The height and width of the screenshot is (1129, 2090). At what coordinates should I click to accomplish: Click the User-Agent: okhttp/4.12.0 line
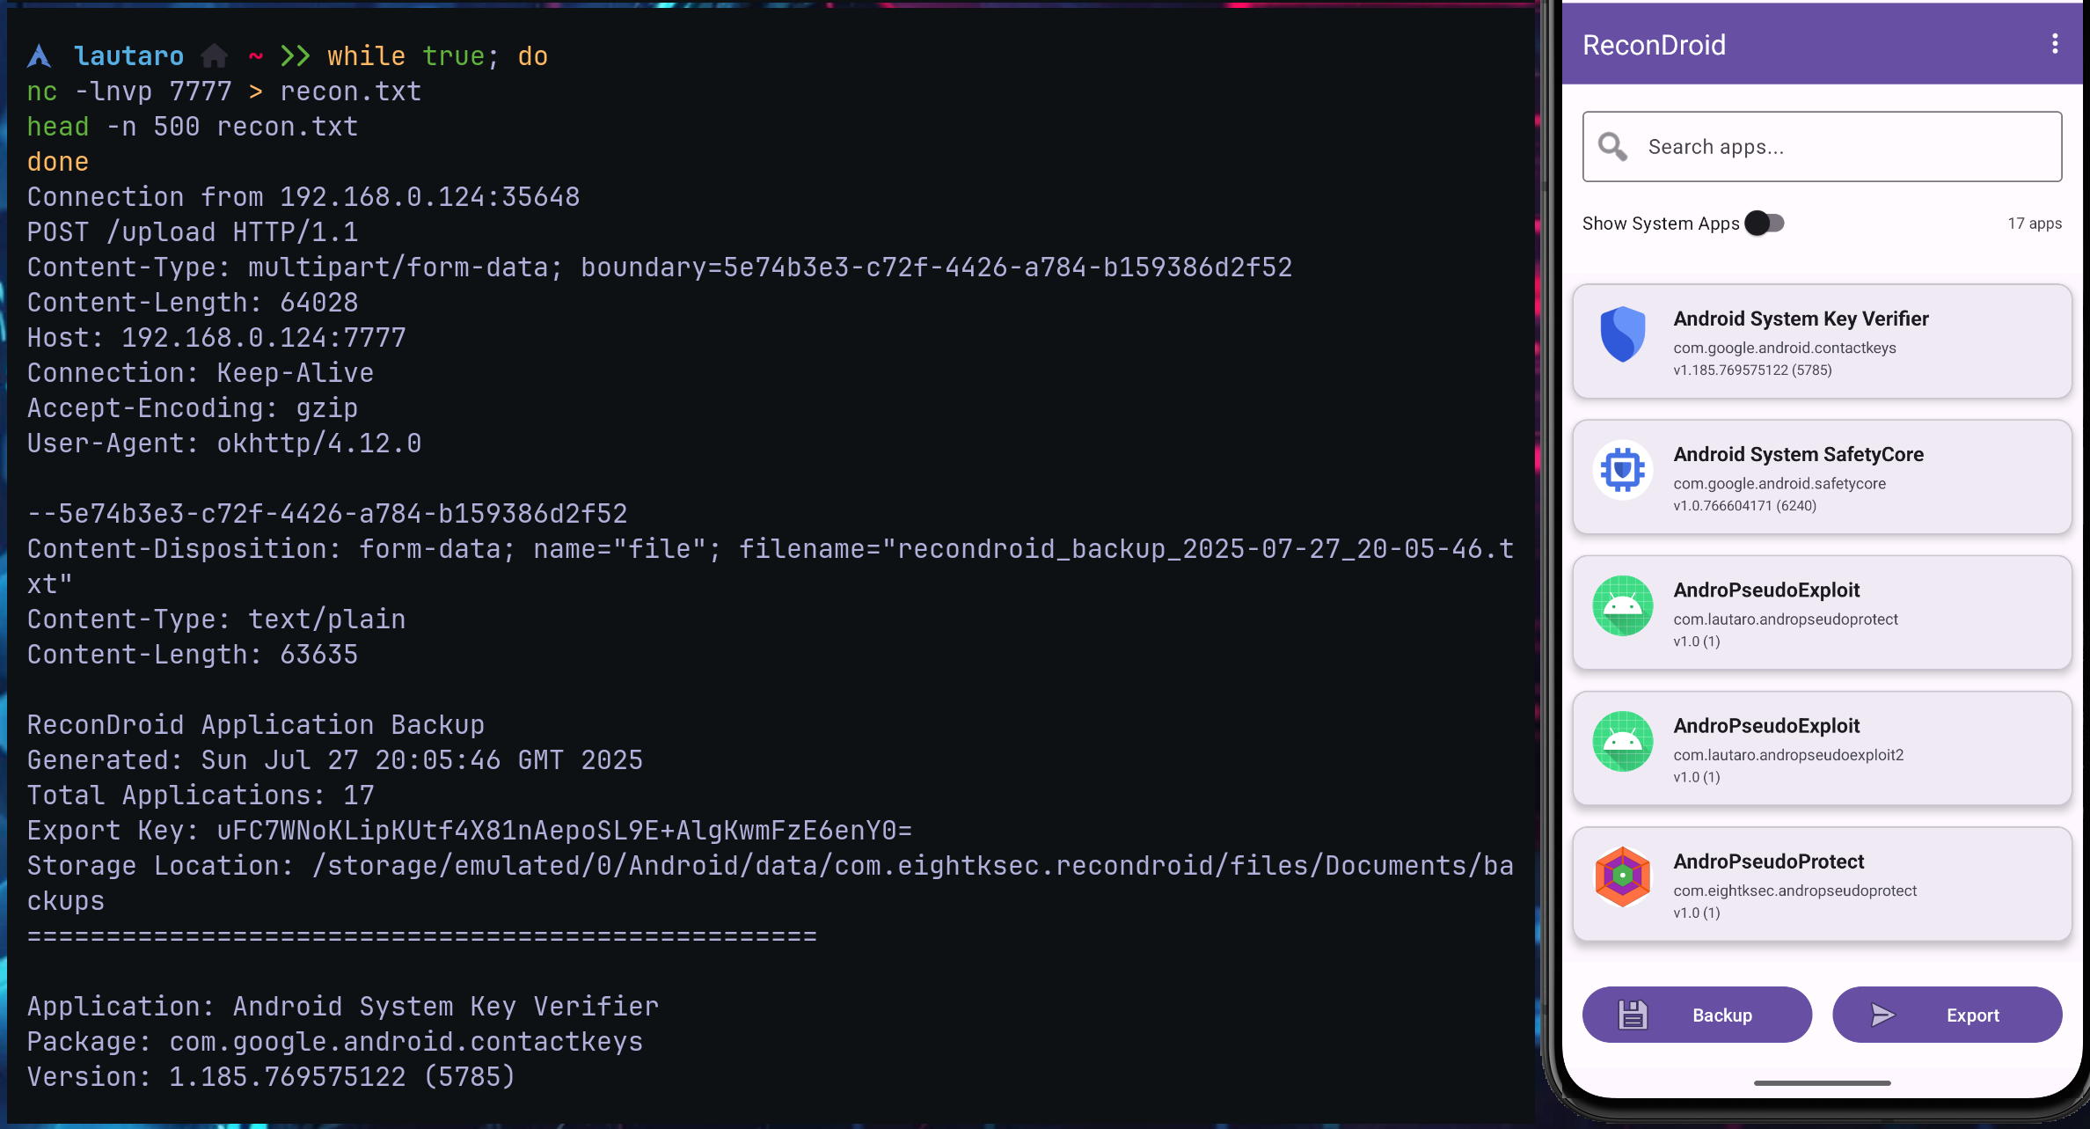click(x=224, y=444)
